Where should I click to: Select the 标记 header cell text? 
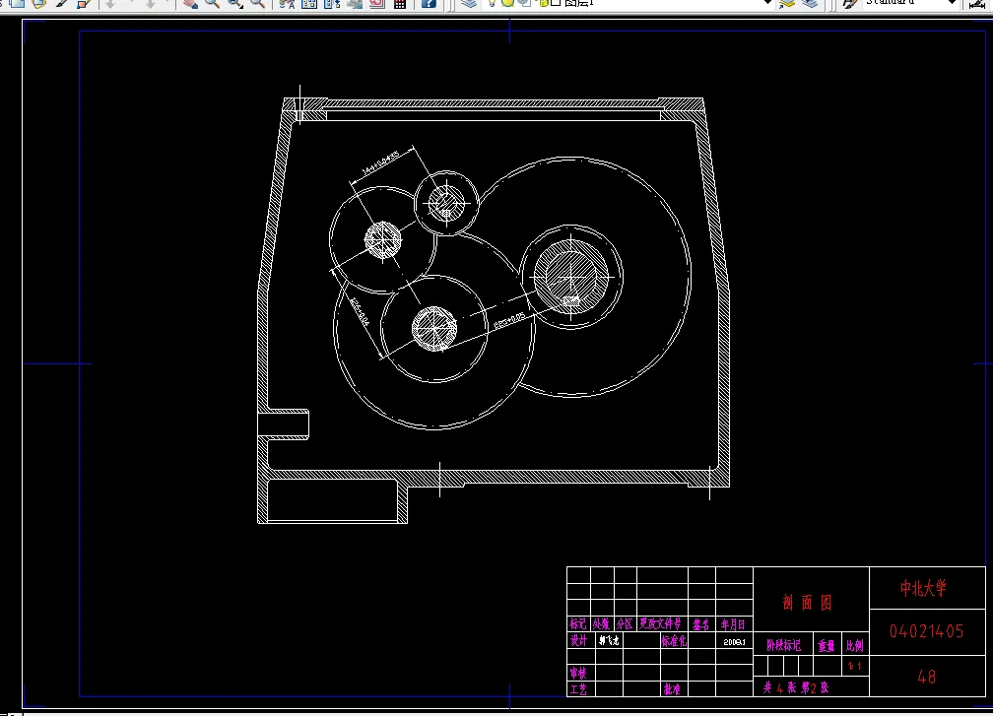pyautogui.click(x=577, y=624)
